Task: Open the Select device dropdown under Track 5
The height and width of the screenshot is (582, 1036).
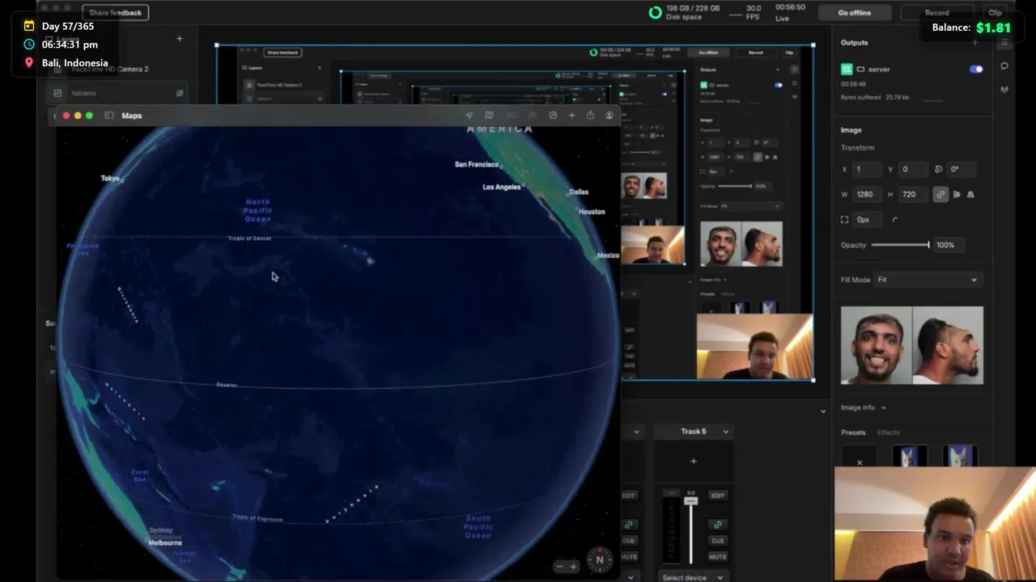Action: [x=694, y=577]
